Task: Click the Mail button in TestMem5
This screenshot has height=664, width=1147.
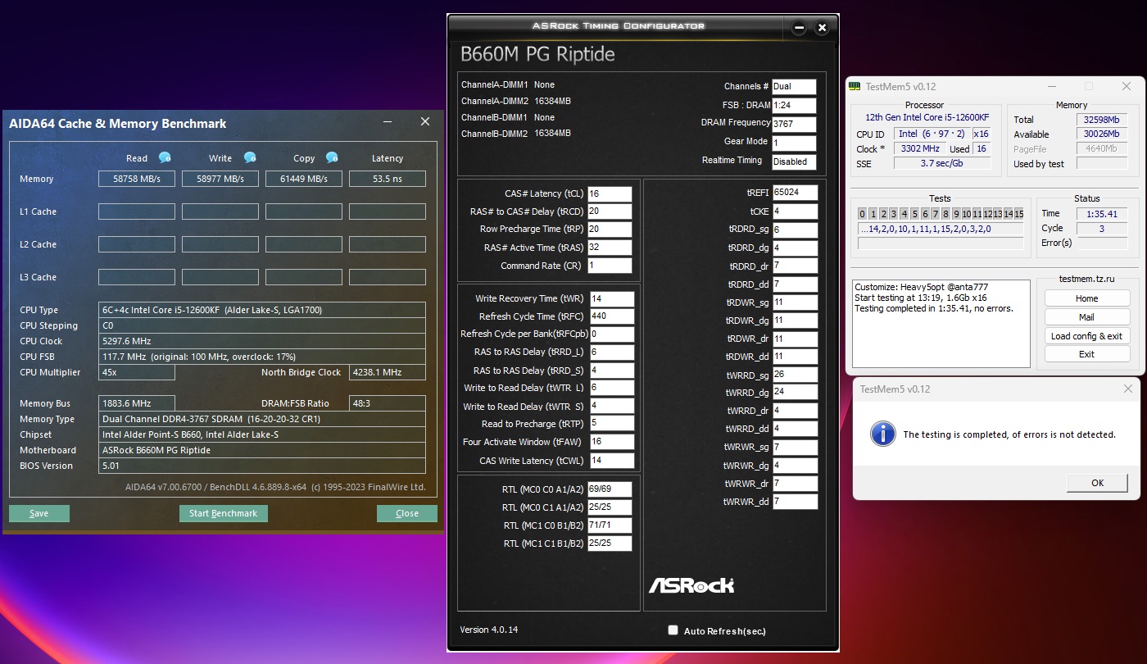Action: [1087, 317]
